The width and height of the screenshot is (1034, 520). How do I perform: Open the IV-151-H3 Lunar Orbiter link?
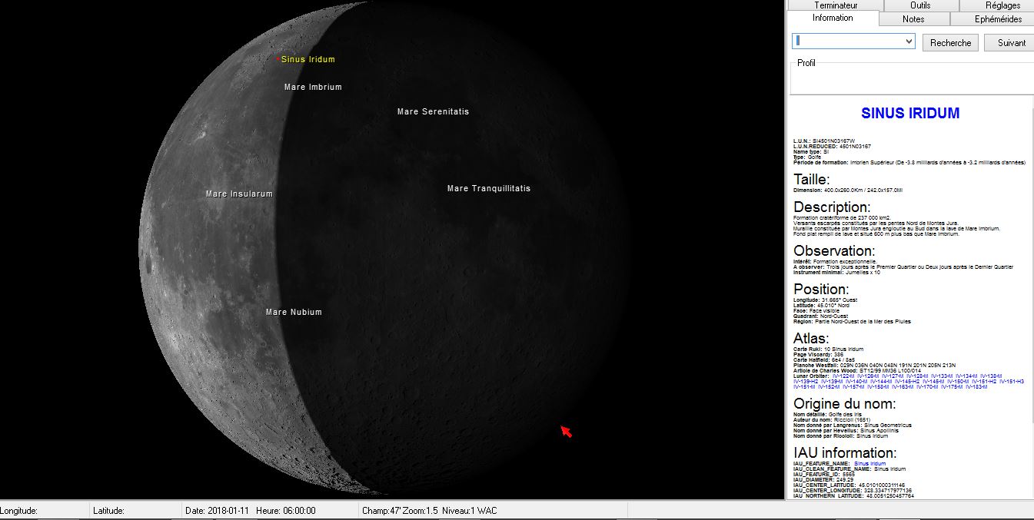(x=1012, y=382)
